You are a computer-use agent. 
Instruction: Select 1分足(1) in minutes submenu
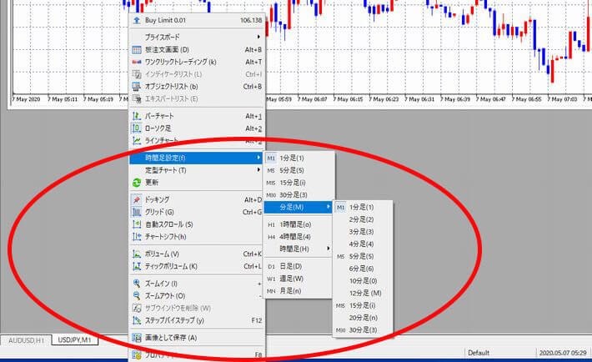point(361,207)
